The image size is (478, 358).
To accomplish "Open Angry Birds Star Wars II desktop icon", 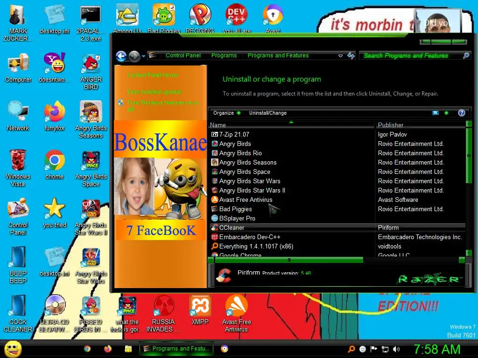I will pyautogui.click(x=91, y=217).
